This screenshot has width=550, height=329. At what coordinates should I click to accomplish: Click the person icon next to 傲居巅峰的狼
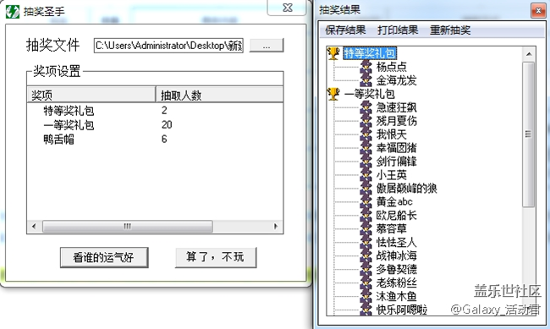366,189
